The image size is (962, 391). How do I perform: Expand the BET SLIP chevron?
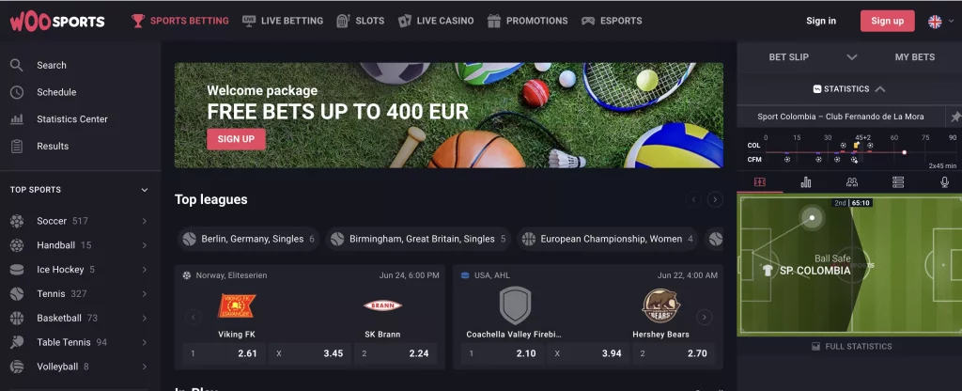coord(851,57)
